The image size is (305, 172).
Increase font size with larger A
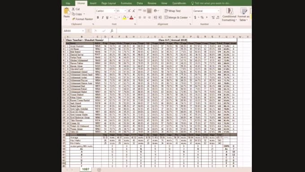pyautogui.click(x=129, y=11)
